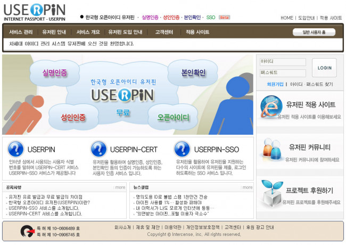Click the 본인확인 cloud in the banner
346x245 pixels.
[x=193, y=72]
